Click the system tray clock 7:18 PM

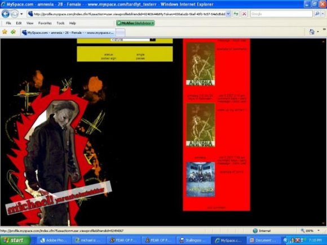point(315,240)
